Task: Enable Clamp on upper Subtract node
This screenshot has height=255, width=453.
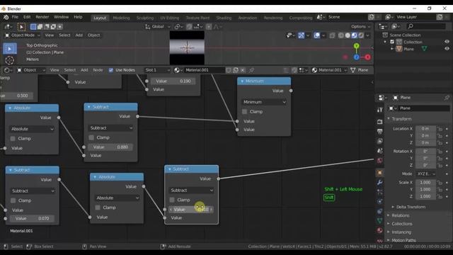Action: (91, 137)
